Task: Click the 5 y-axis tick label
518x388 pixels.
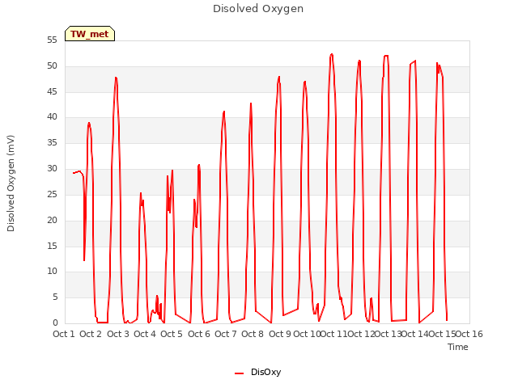Action: (x=55, y=297)
